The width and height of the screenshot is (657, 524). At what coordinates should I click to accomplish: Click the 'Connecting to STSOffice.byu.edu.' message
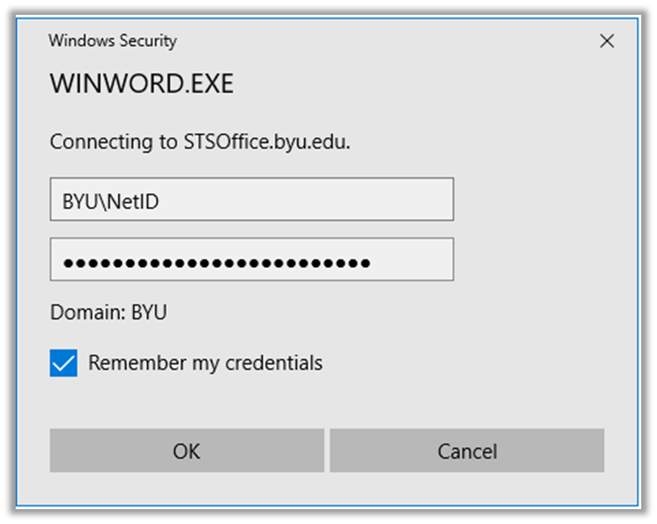tap(200, 141)
